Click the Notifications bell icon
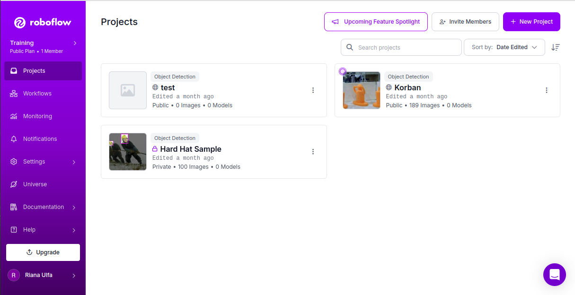This screenshot has width=575, height=295. 14,139
